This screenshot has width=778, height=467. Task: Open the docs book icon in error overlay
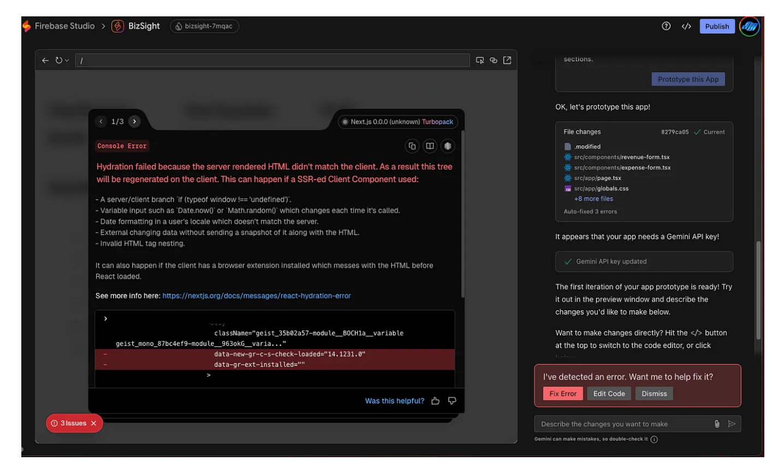430,146
